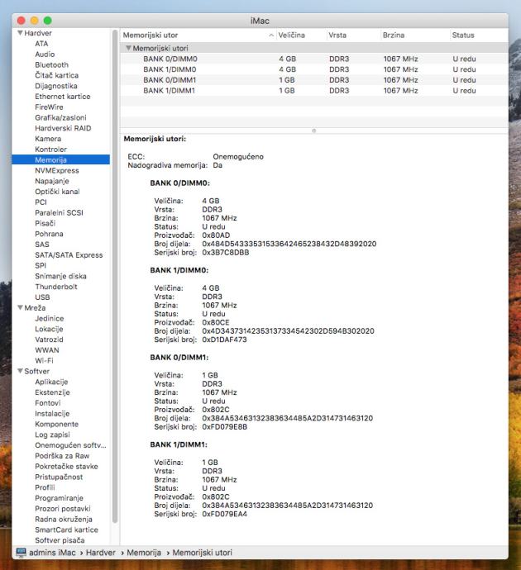Screen dimensions: 521x570
Task: Click the sidebar vertical scrollbar
Action: 115,276
